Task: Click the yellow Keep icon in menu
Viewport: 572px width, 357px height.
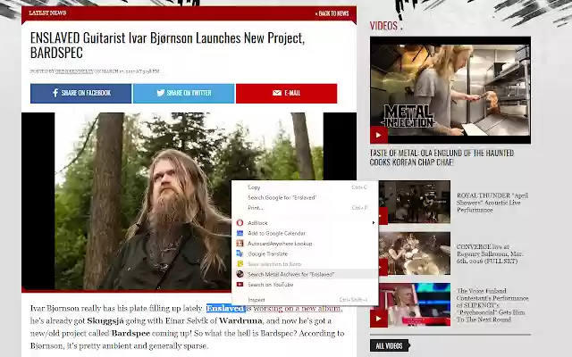Action: coord(240,264)
